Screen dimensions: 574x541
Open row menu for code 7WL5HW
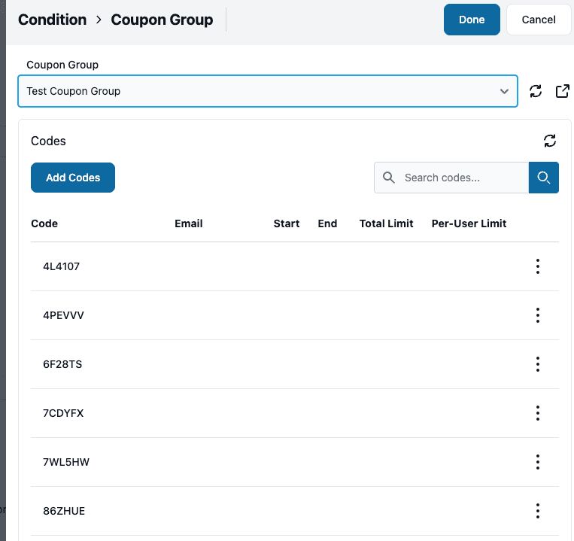point(537,462)
